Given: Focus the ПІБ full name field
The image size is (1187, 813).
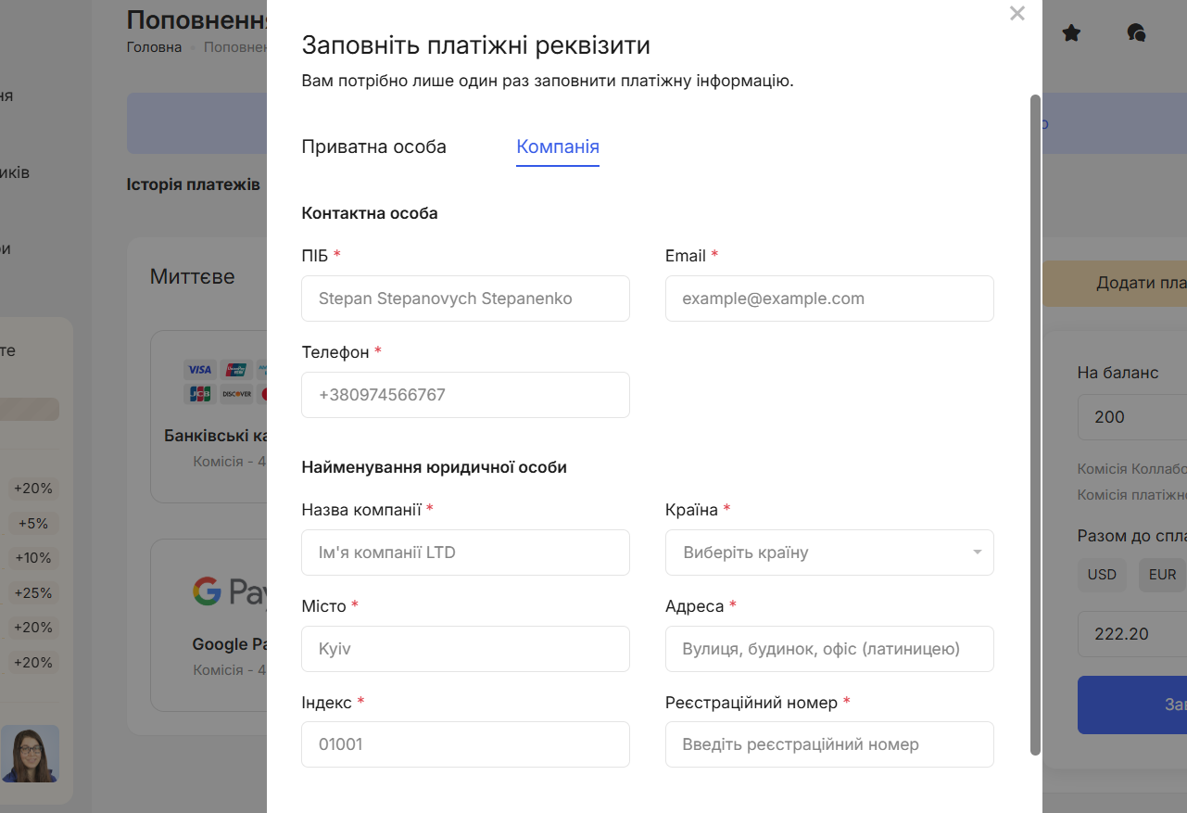Looking at the screenshot, I should [x=465, y=299].
